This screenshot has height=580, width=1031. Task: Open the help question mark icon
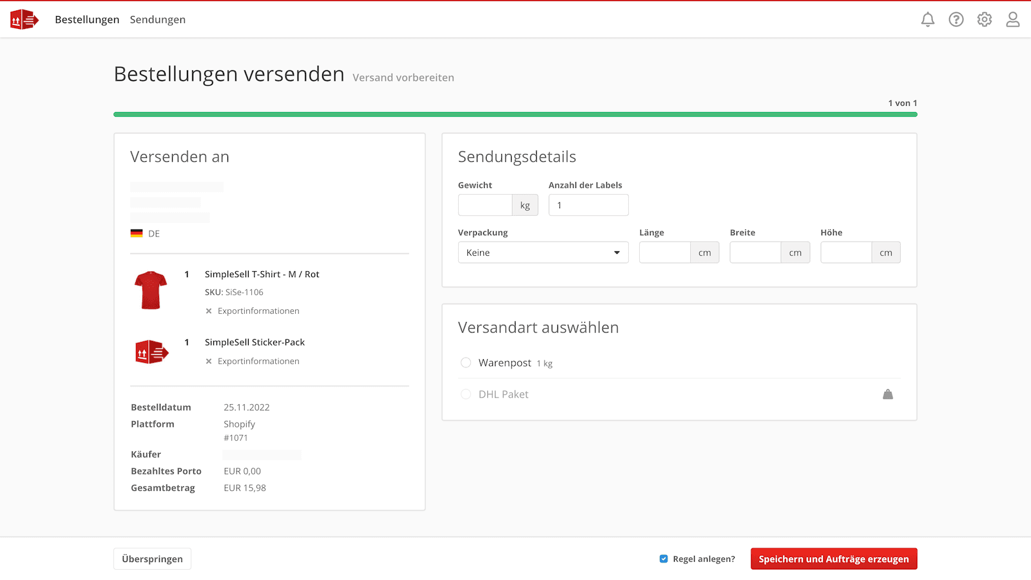coord(956,19)
